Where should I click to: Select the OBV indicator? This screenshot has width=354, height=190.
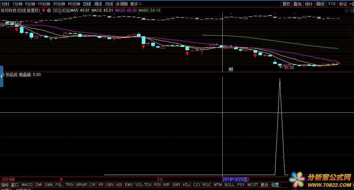110,185
